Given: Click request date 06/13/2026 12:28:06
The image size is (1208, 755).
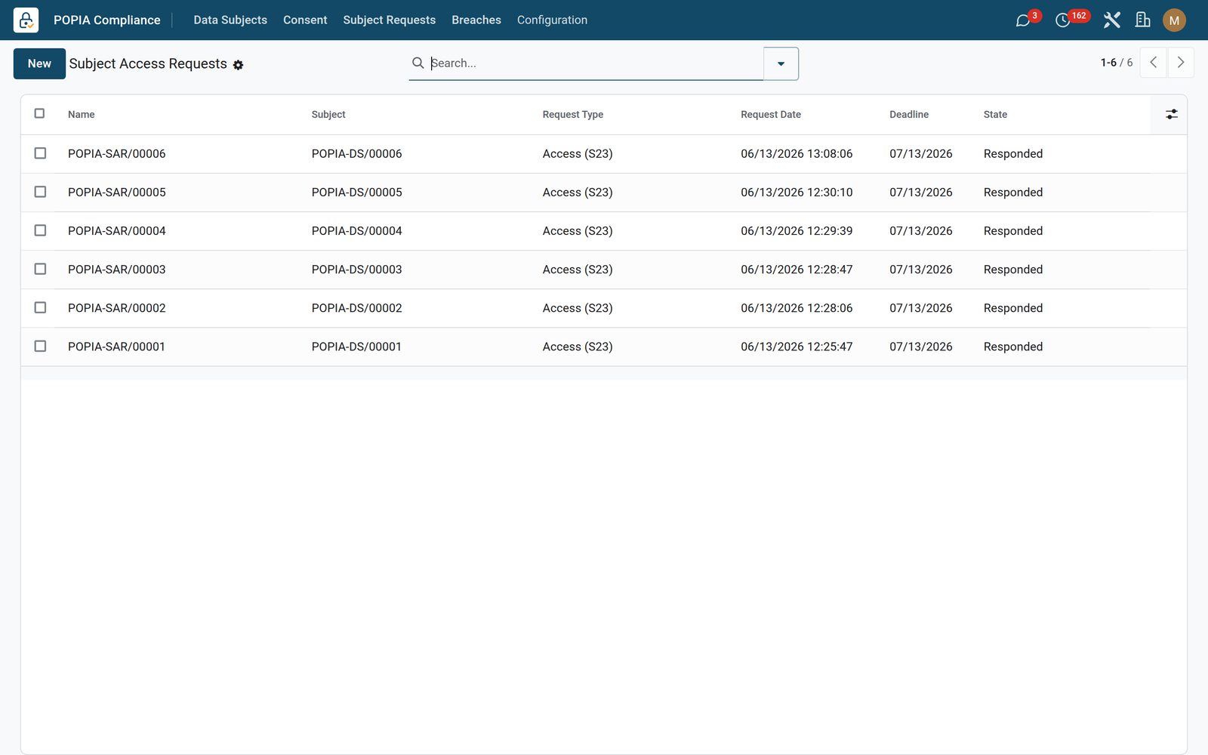Looking at the screenshot, I should click(x=797, y=308).
